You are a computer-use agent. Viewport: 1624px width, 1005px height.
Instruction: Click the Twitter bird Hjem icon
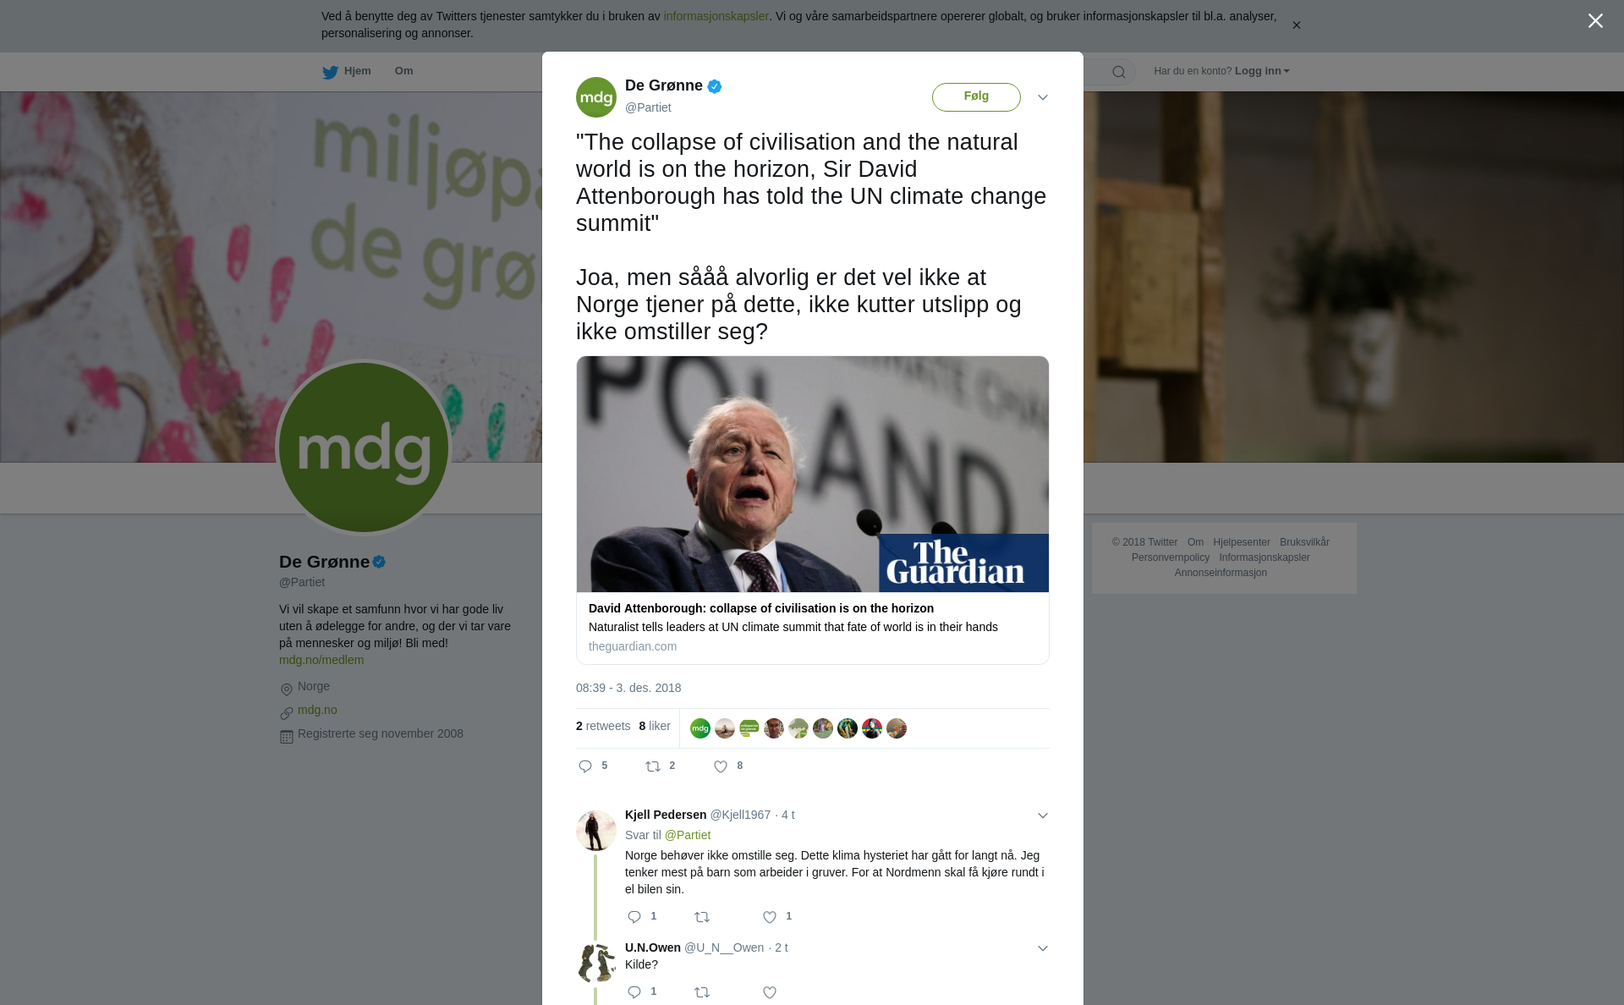coord(330,72)
